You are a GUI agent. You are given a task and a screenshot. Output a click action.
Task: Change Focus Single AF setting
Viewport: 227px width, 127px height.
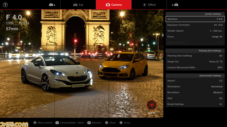[x=195, y=37]
